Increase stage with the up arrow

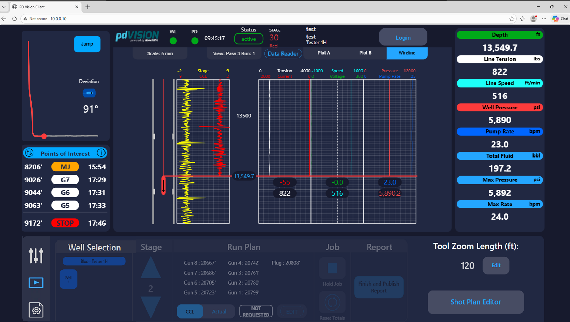pos(151,267)
